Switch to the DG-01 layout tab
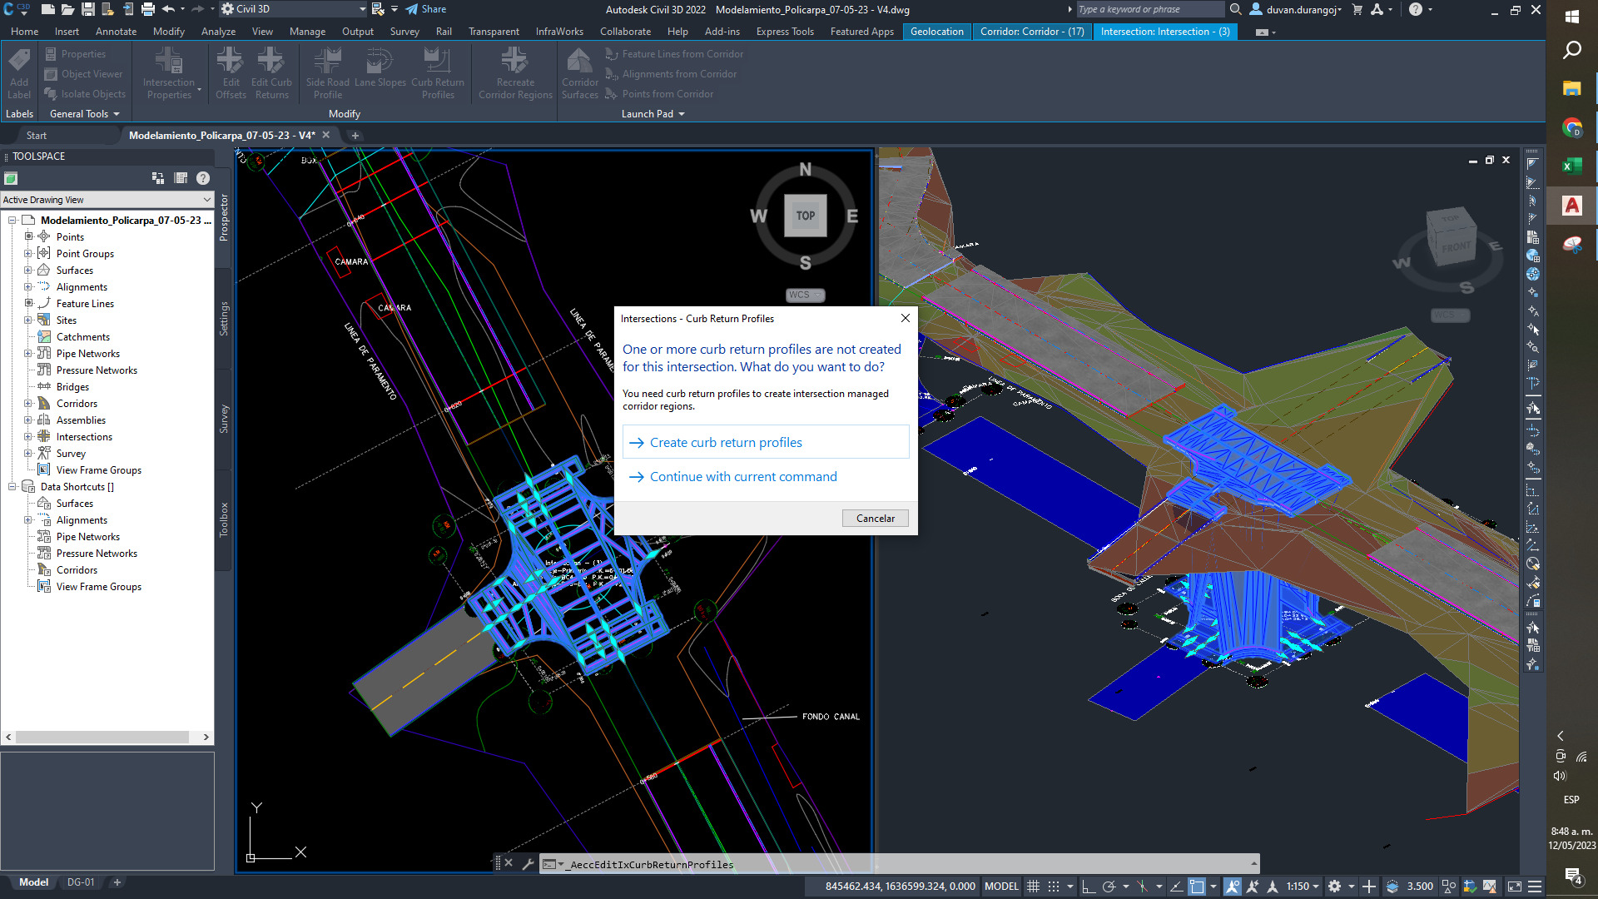Image resolution: width=1598 pixels, height=899 pixels. 80,882
